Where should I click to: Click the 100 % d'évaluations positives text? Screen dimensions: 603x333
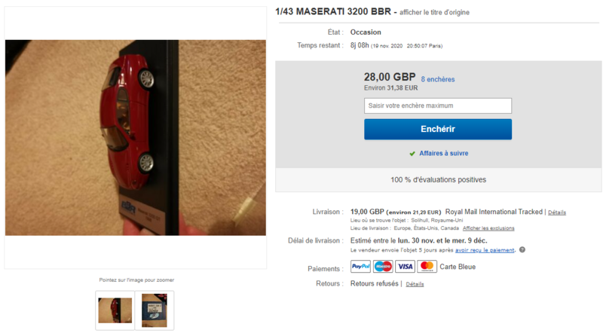tap(438, 179)
